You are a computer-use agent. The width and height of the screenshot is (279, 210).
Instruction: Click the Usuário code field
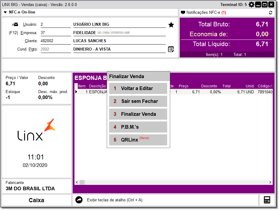point(56,25)
